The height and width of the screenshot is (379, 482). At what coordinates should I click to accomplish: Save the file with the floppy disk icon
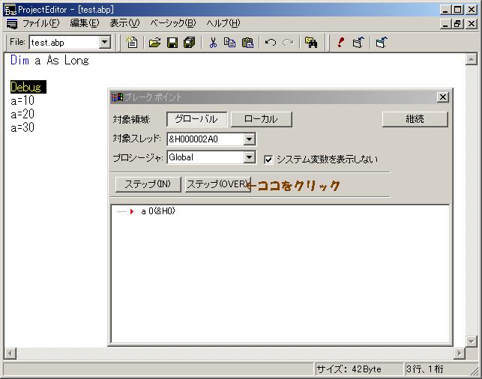(172, 42)
